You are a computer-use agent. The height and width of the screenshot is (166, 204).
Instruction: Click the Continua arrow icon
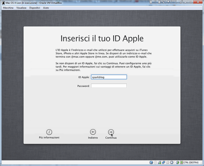[111, 132]
